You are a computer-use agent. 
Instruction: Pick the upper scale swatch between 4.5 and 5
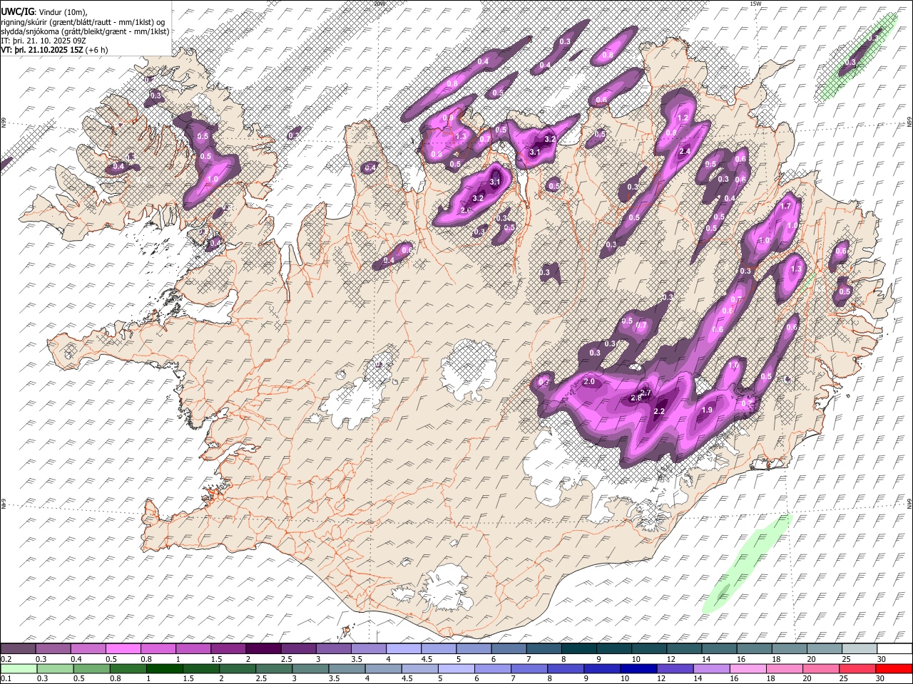tap(438, 648)
